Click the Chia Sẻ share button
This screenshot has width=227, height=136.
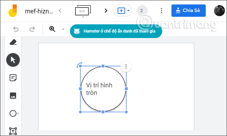point(189,11)
